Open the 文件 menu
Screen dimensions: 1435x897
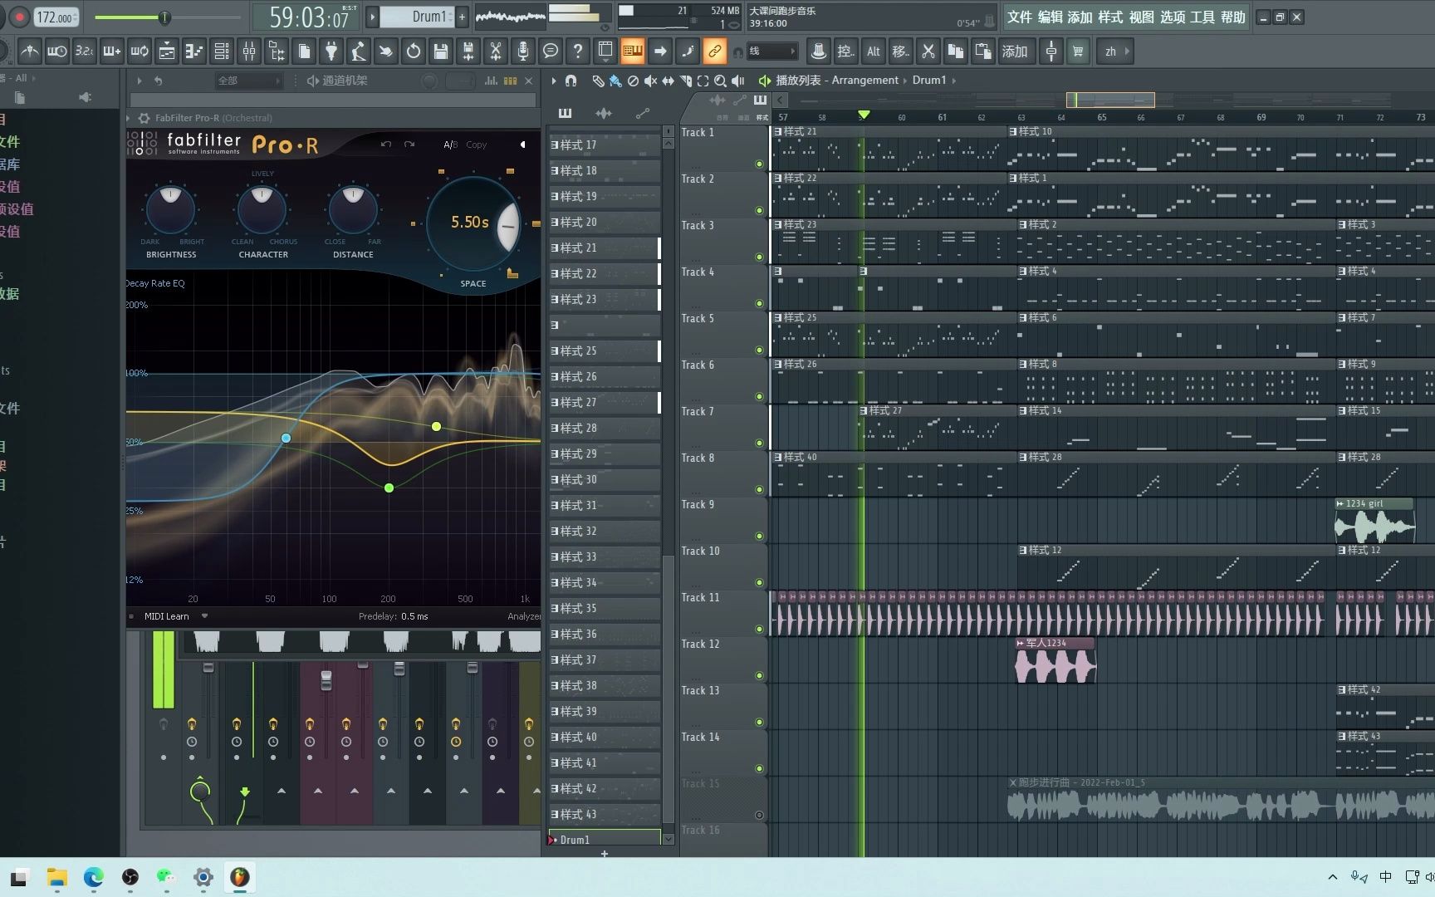[1020, 17]
